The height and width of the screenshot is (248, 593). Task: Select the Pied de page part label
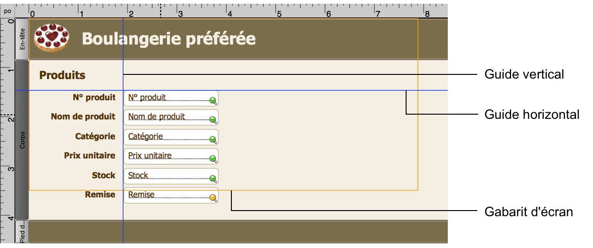[22, 233]
